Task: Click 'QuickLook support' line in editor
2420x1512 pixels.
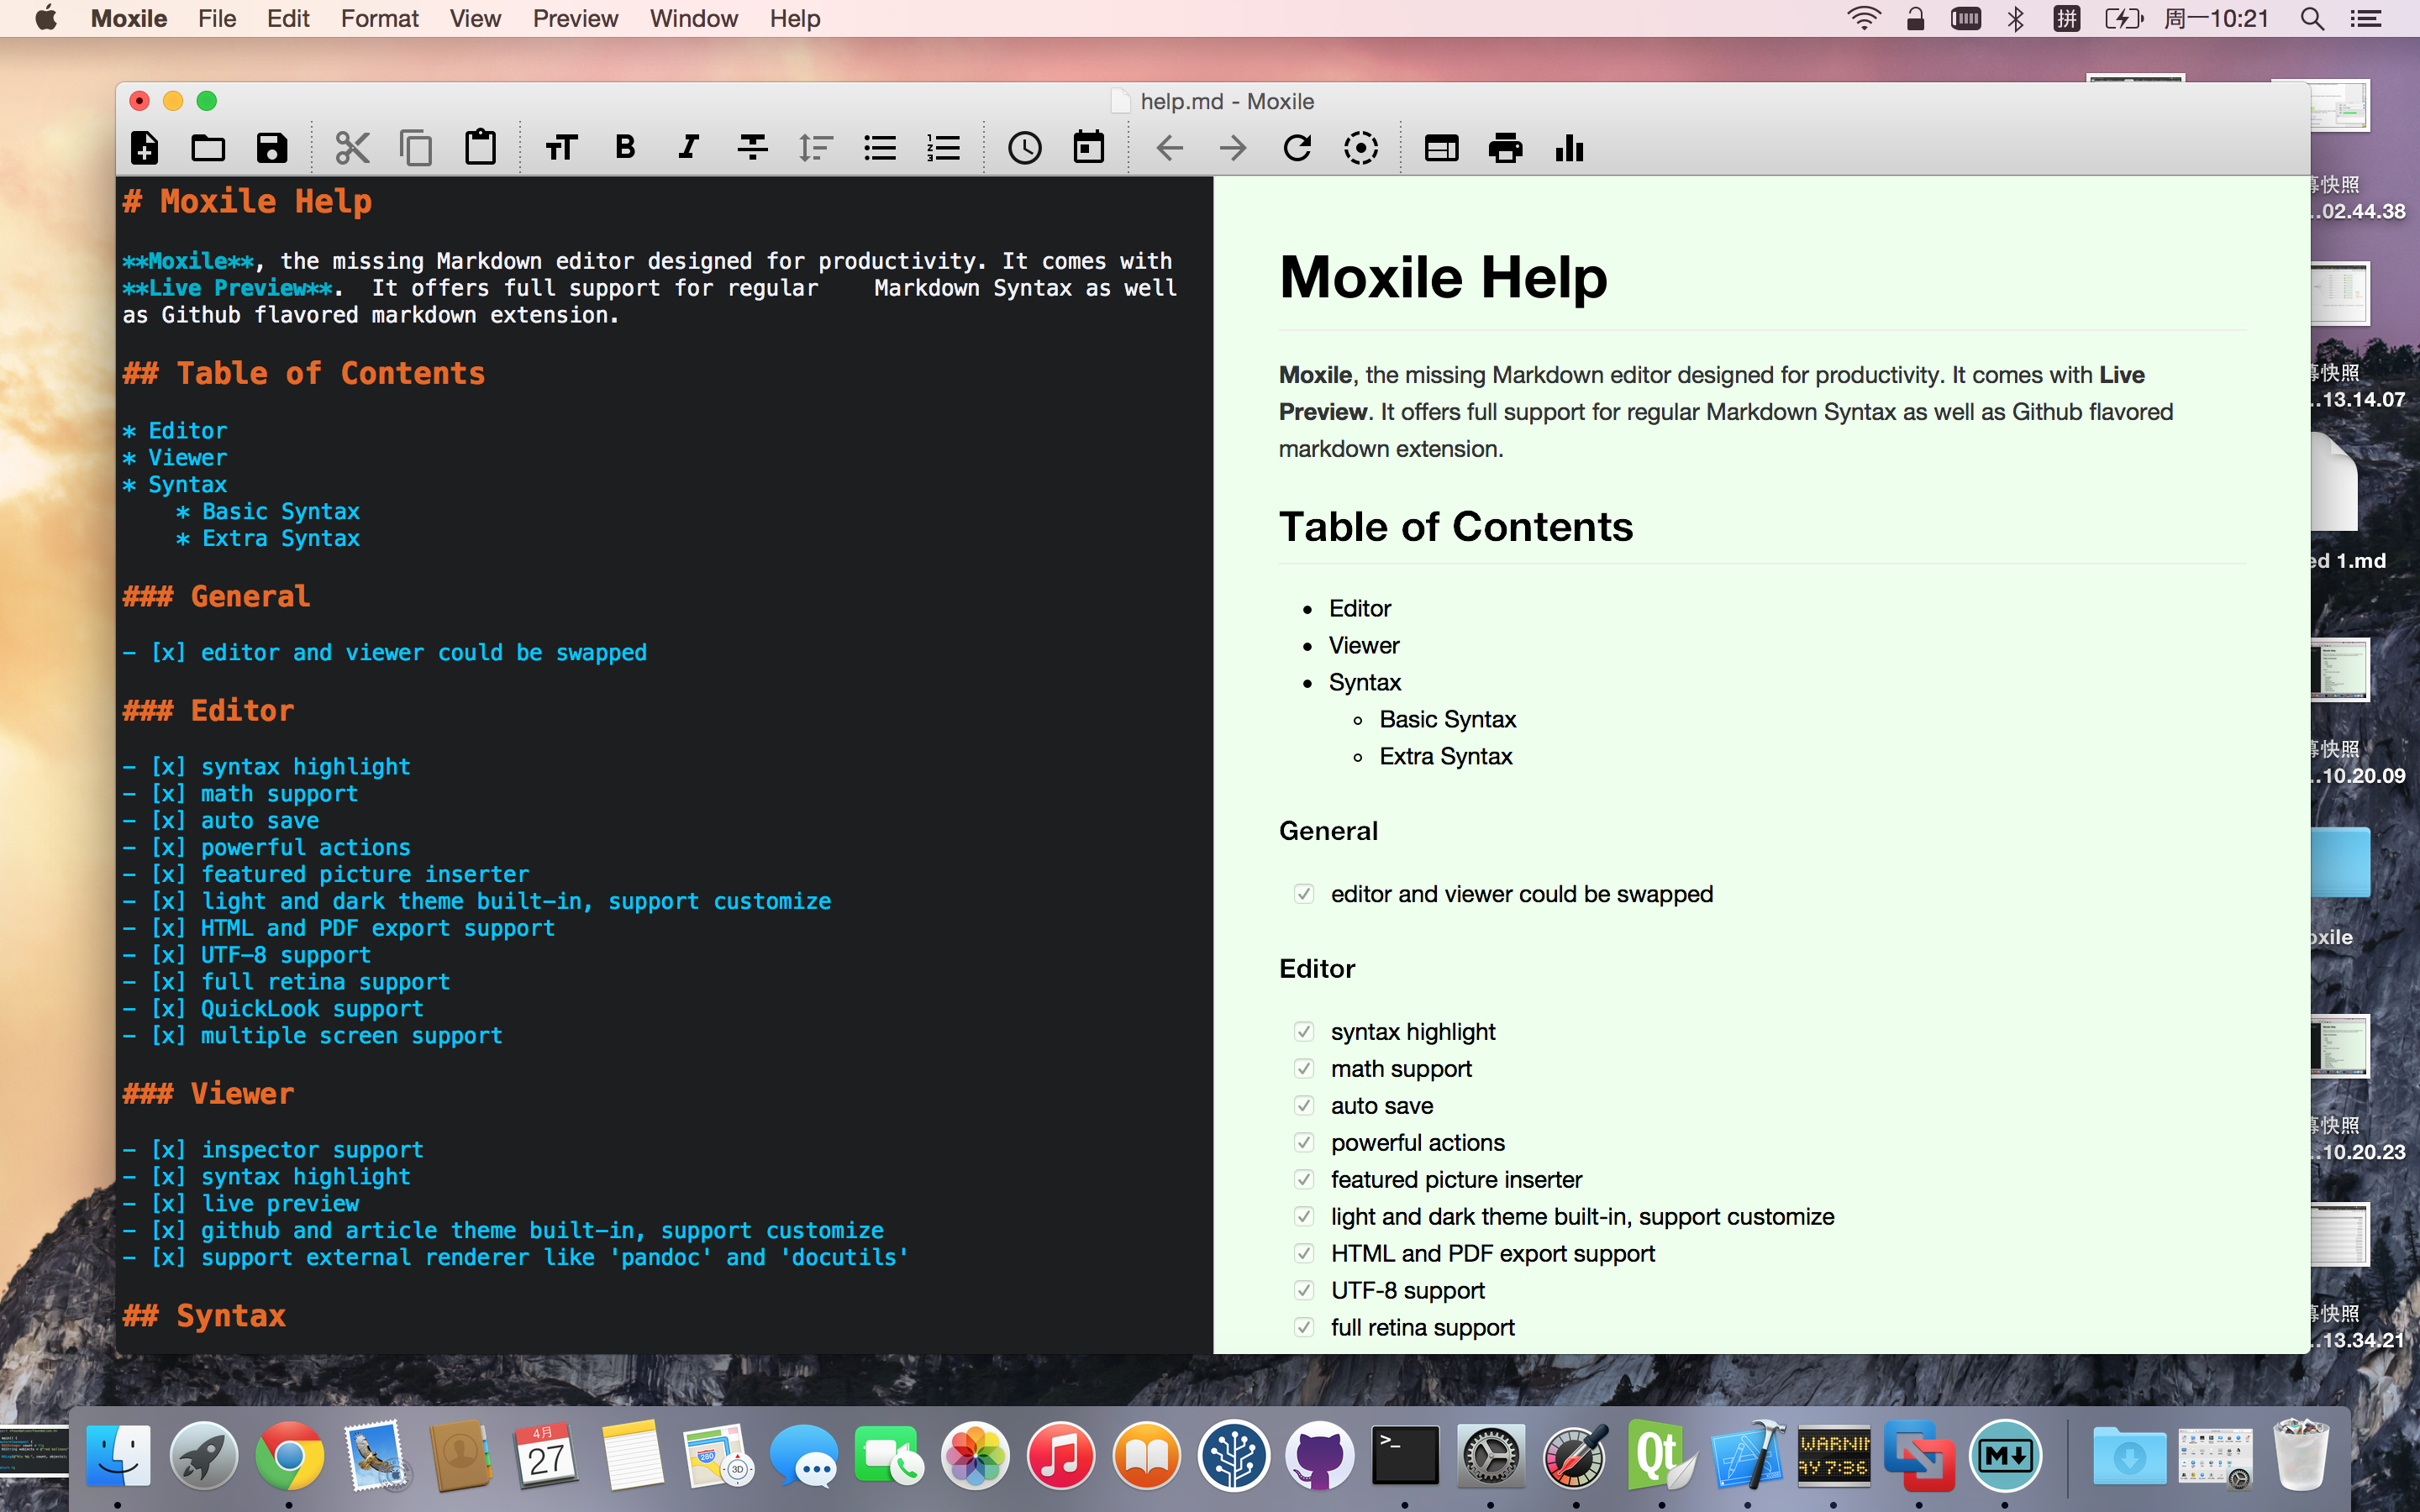Action: click(273, 1009)
